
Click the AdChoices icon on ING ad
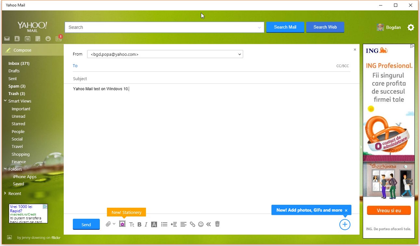click(x=412, y=46)
